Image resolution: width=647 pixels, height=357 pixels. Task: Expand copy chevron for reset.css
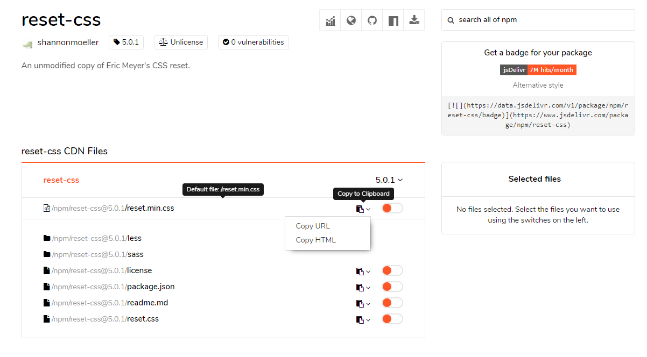pyautogui.click(x=368, y=320)
